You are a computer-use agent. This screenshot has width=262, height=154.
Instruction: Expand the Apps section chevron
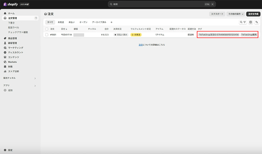pyautogui.click(x=35, y=86)
